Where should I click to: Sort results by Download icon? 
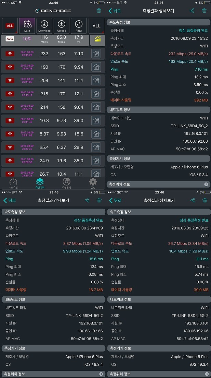coord(44,26)
